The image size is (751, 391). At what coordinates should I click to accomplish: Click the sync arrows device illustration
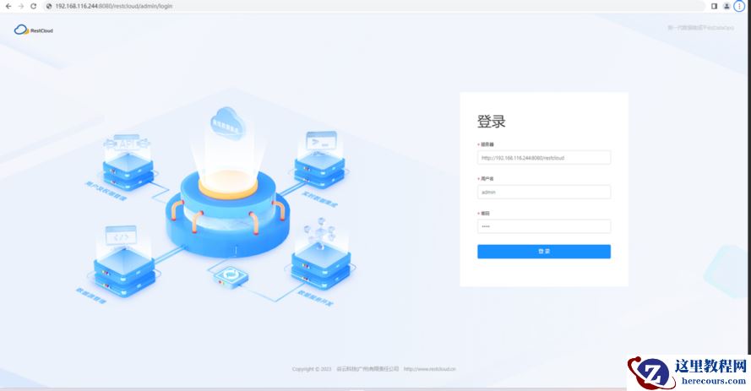pyautogui.click(x=231, y=277)
